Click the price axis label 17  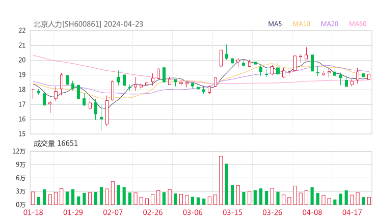pyautogui.click(x=22, y=104)
